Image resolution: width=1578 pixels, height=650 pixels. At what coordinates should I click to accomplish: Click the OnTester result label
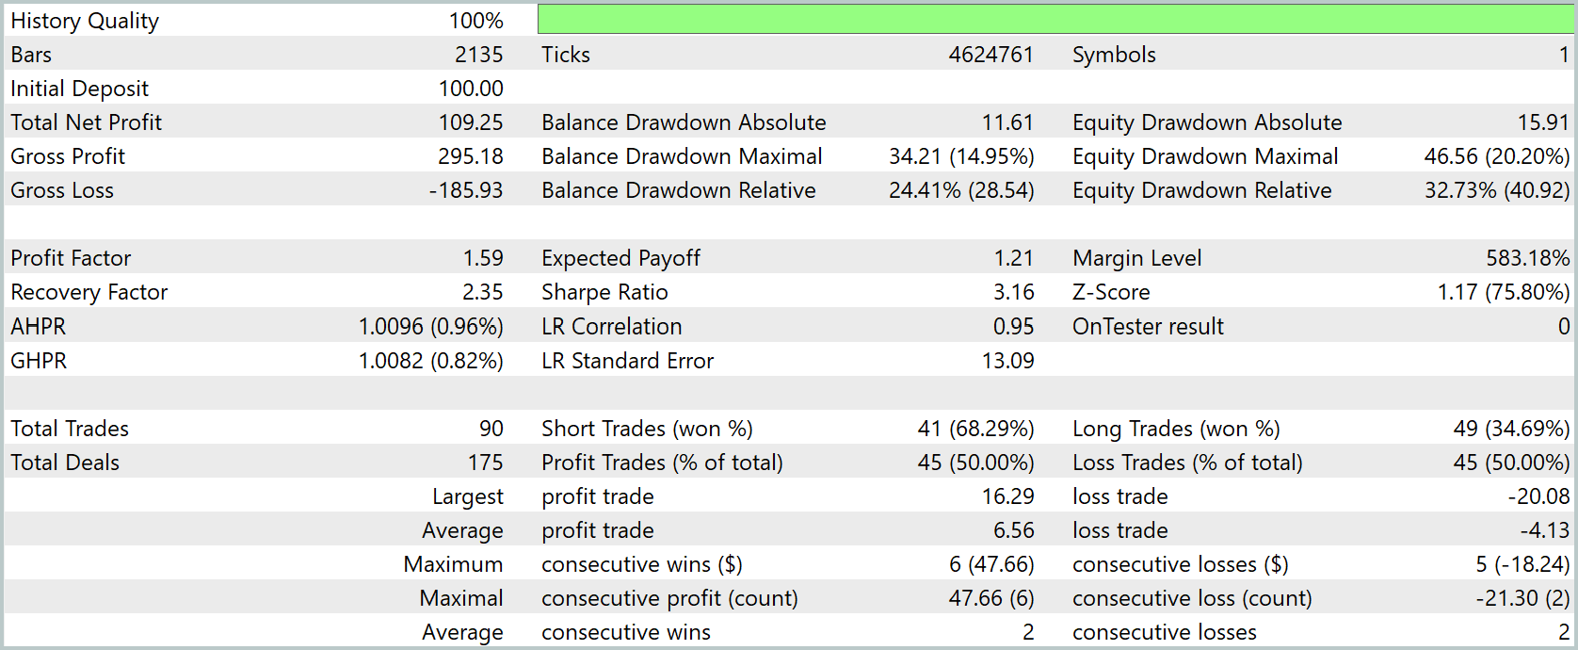point(1148,327)
